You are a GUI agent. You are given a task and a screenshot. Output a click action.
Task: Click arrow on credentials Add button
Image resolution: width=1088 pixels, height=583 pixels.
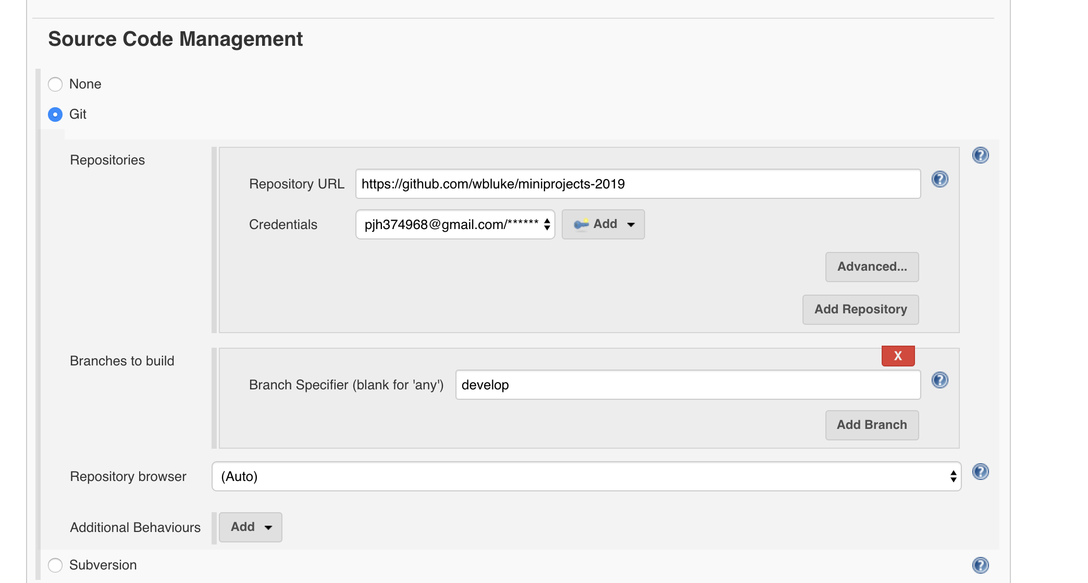[631, 225]
